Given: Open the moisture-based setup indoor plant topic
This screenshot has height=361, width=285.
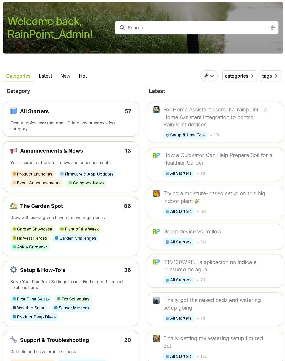Looking at the screenshot, I should pyautogui.click(x=214, y=197).
